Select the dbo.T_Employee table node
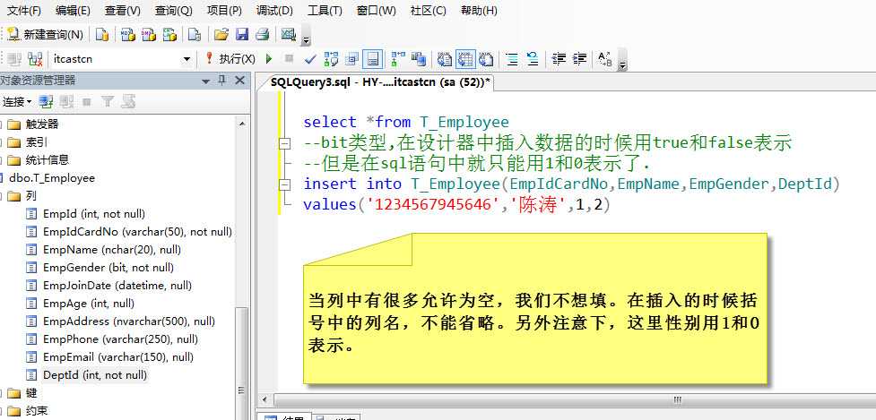The height and width of the screenshot is (420, 876). pyautogui.click(x=52, y=178)
